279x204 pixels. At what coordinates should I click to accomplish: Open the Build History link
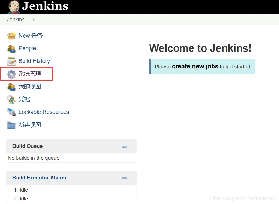pyautogui.click(x=34, y=61)
